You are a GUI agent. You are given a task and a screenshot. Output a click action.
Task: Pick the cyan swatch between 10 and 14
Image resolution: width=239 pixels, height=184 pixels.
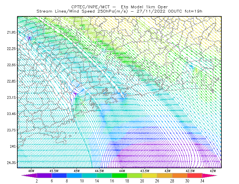pyautogui.click(x=89, y=176)
